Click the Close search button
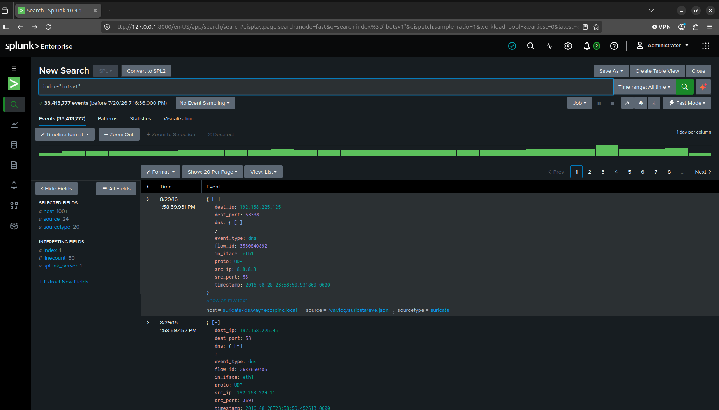 coord(698,71)
